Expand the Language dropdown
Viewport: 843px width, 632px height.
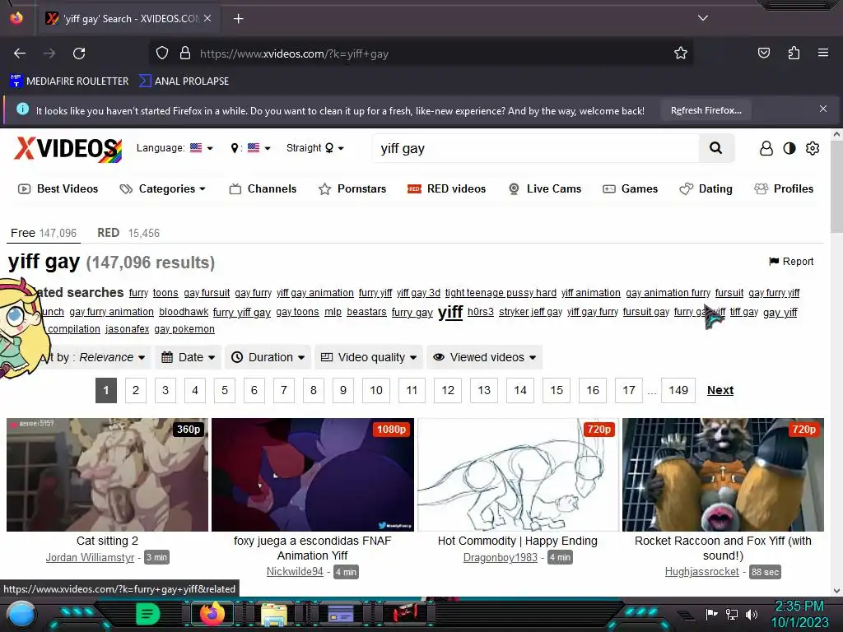(175, 148)
